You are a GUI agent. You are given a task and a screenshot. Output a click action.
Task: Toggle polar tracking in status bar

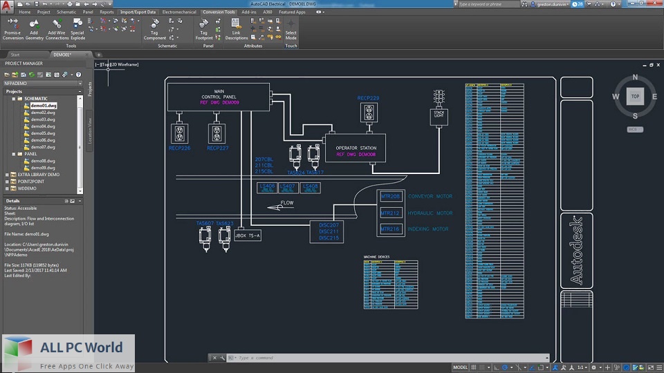505,367
